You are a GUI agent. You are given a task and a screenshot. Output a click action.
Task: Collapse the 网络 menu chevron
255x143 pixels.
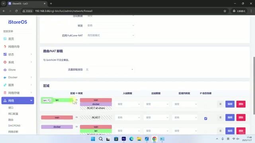click(31, 100)
